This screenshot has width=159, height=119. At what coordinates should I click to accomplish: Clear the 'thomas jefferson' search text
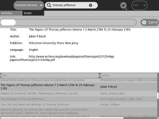pyautogui.click(x=91, y=5)
